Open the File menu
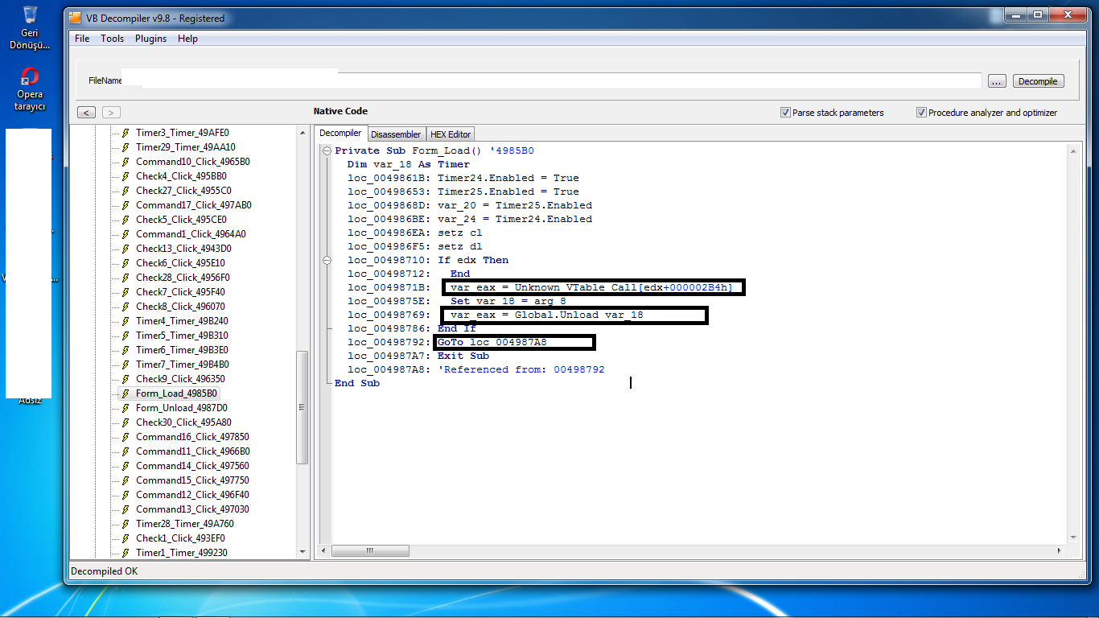 coord(82,39)
